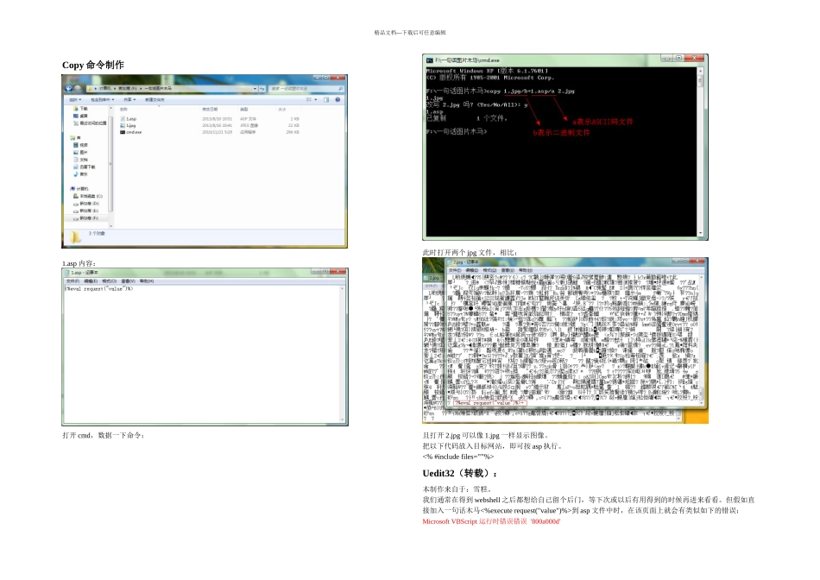Select the Downloads folder in Explorer sidebar

pos(80,109)
